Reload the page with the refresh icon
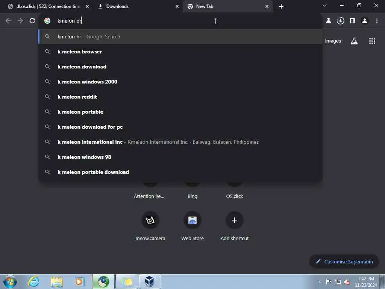This screenshot has width=385, height=289. coord(32,21)
